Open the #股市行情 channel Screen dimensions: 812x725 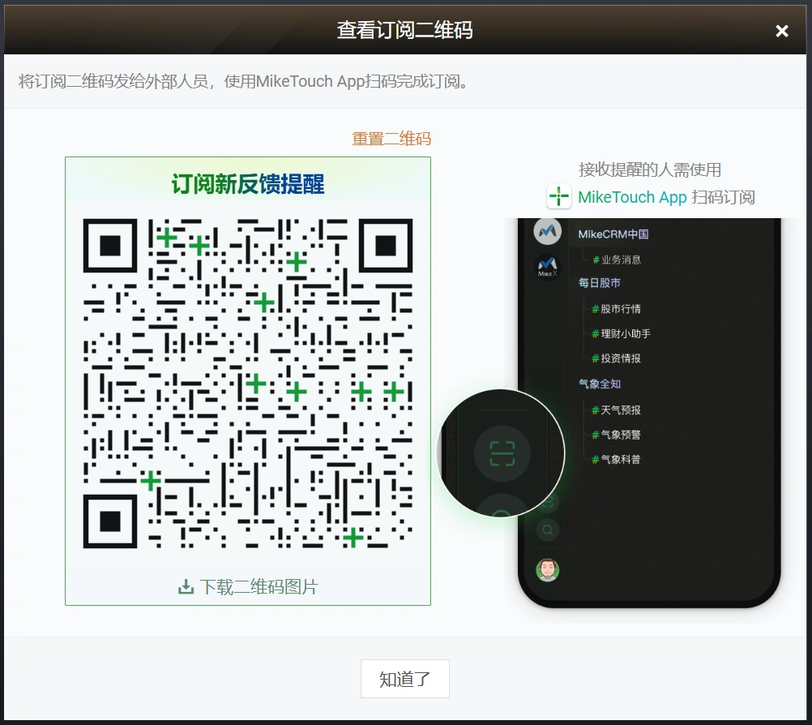coord(617,309)
